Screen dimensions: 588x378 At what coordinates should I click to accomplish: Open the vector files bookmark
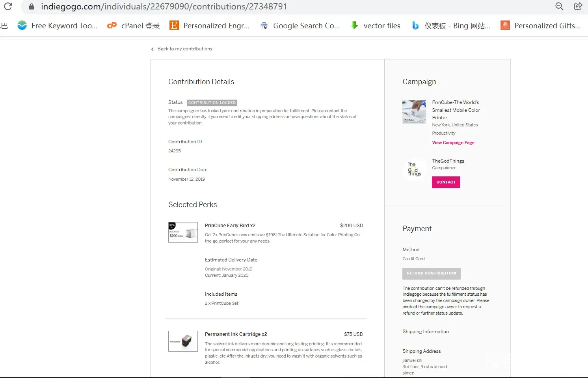376,26
